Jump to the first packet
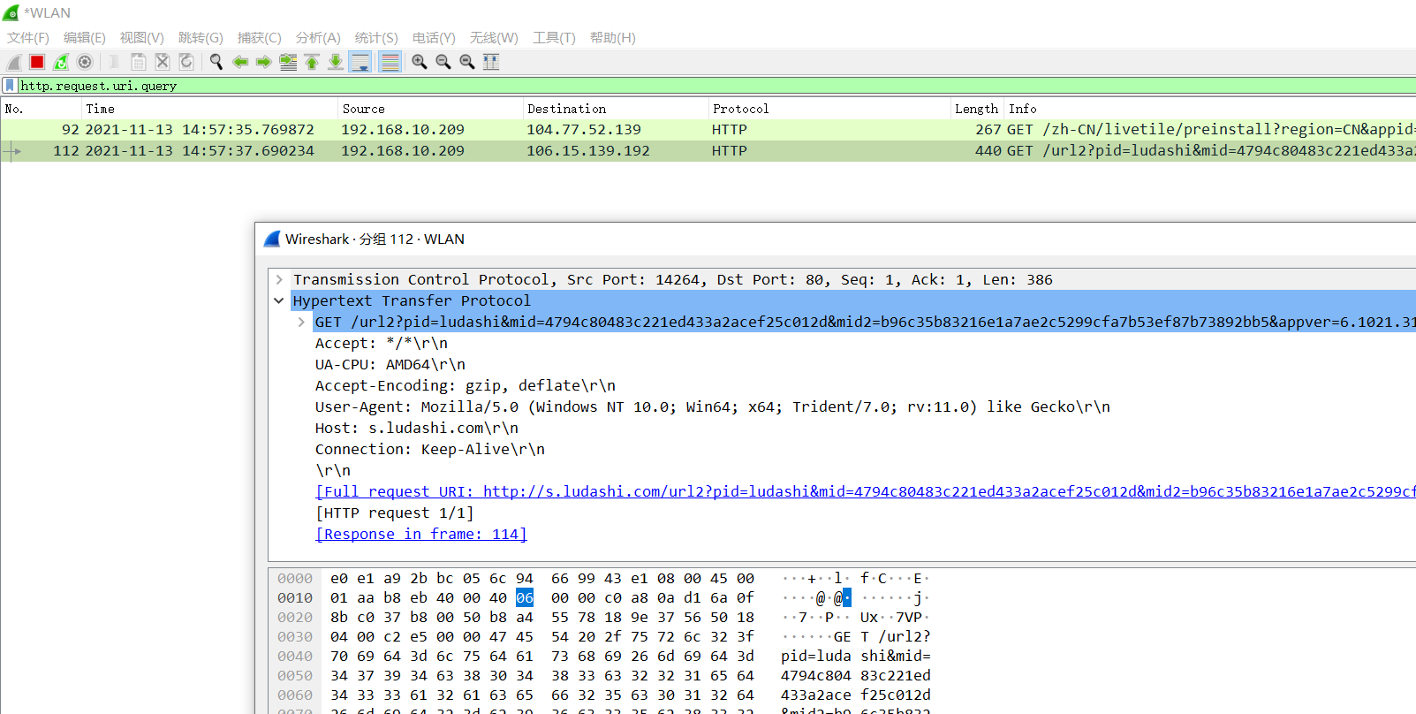 312,62
